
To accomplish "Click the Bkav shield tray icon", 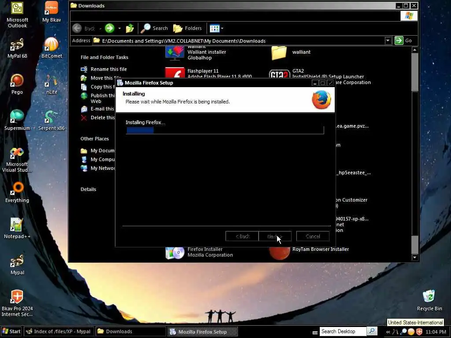I will (x=419, y=332).
